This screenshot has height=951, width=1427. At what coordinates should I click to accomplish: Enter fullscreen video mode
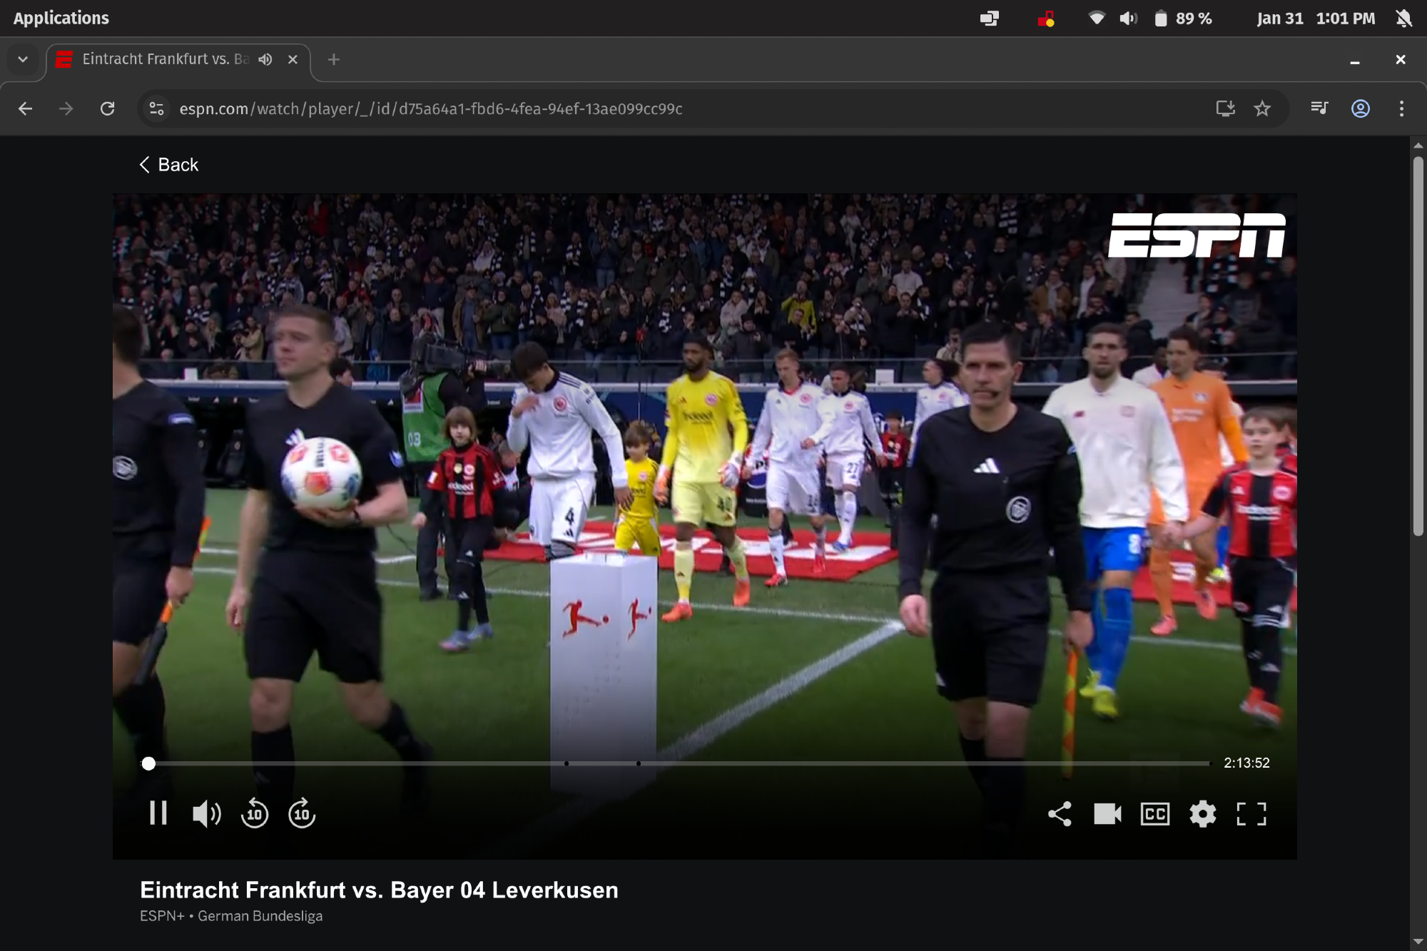[1251, 813]
